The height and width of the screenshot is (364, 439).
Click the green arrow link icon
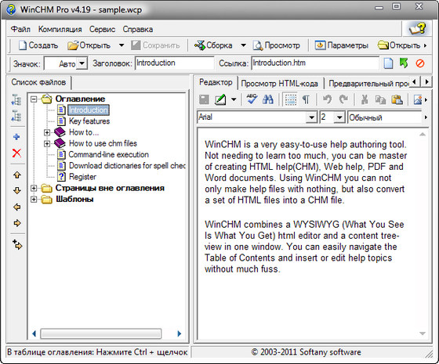click(x=404, y=63)
